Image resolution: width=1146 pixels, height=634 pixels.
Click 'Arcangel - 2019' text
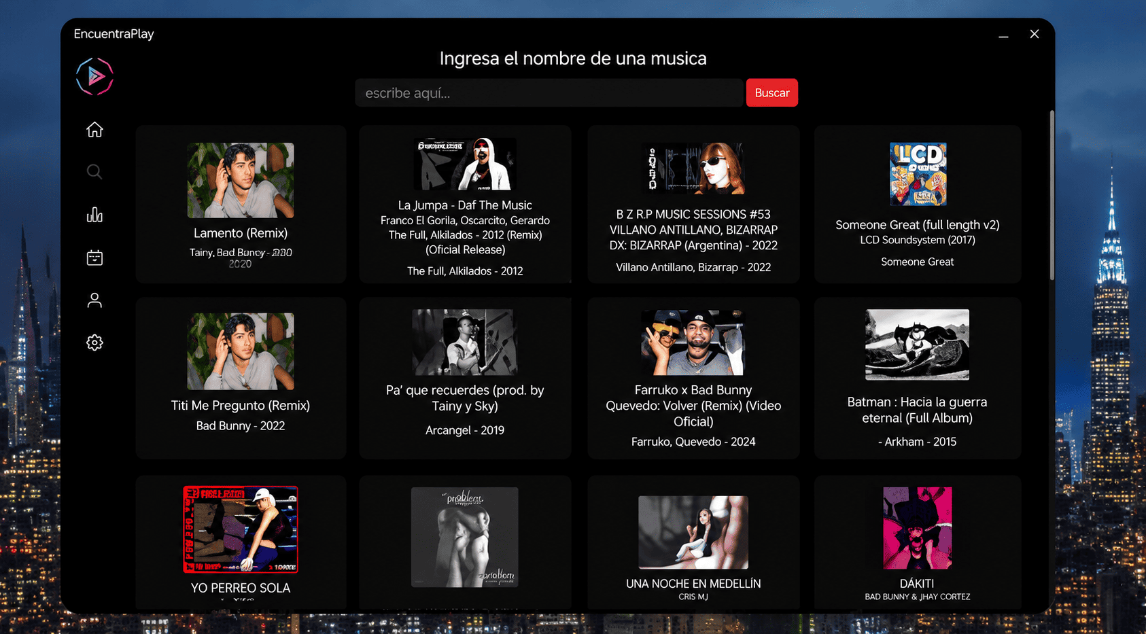465,430
